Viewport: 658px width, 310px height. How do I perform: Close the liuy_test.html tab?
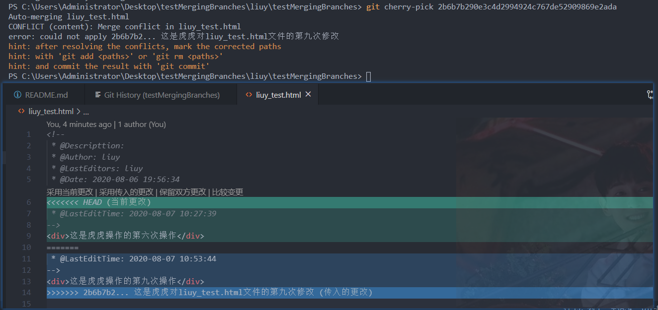pos(308,94)
